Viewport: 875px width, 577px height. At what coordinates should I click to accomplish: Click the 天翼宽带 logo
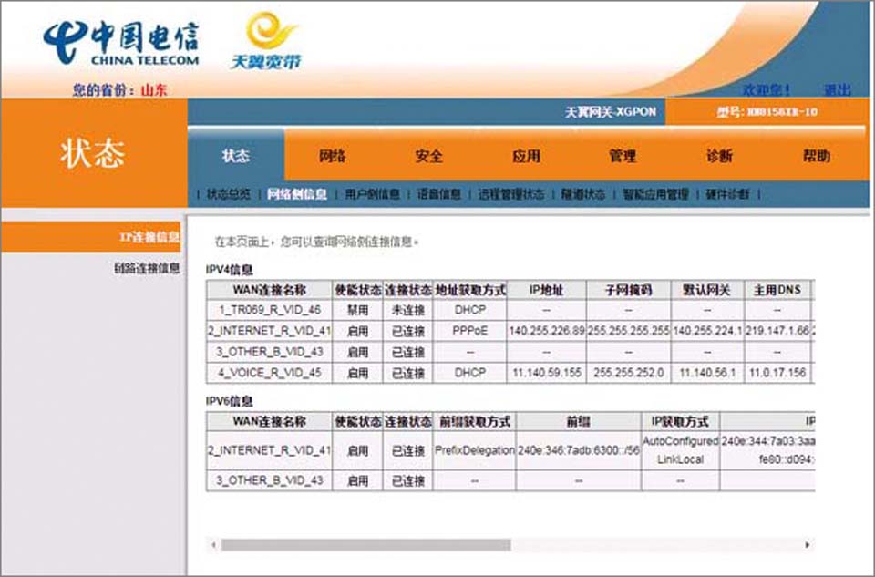tap(264, 42)
